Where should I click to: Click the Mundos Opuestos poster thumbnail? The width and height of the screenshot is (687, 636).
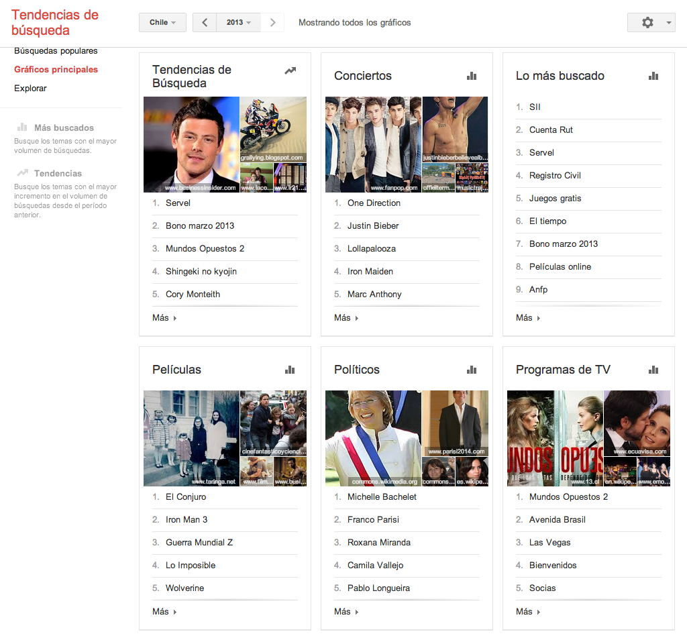point(555,438)
